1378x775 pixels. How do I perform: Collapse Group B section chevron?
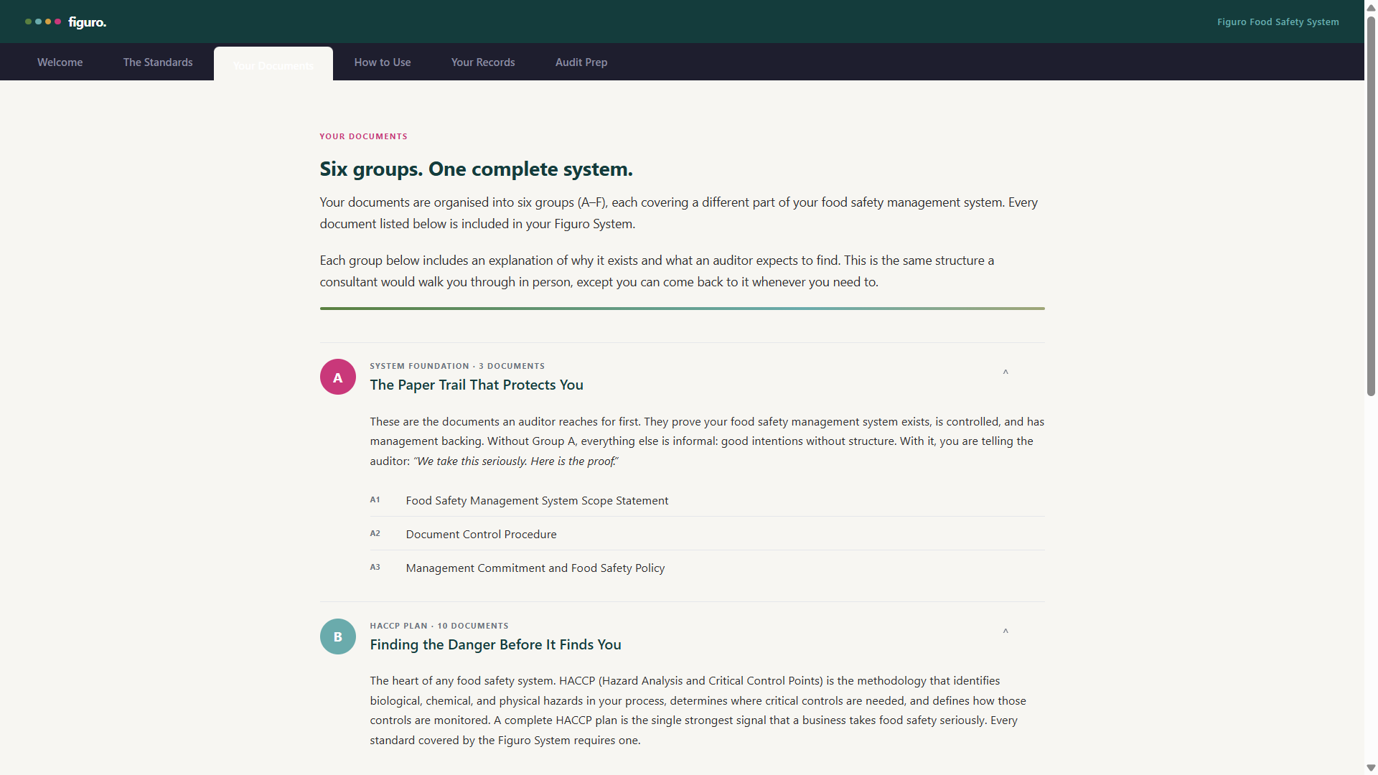(1006, 631)
